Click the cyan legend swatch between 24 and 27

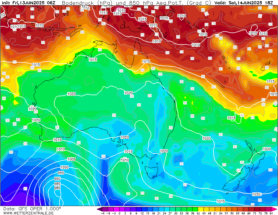coord(167,209)
